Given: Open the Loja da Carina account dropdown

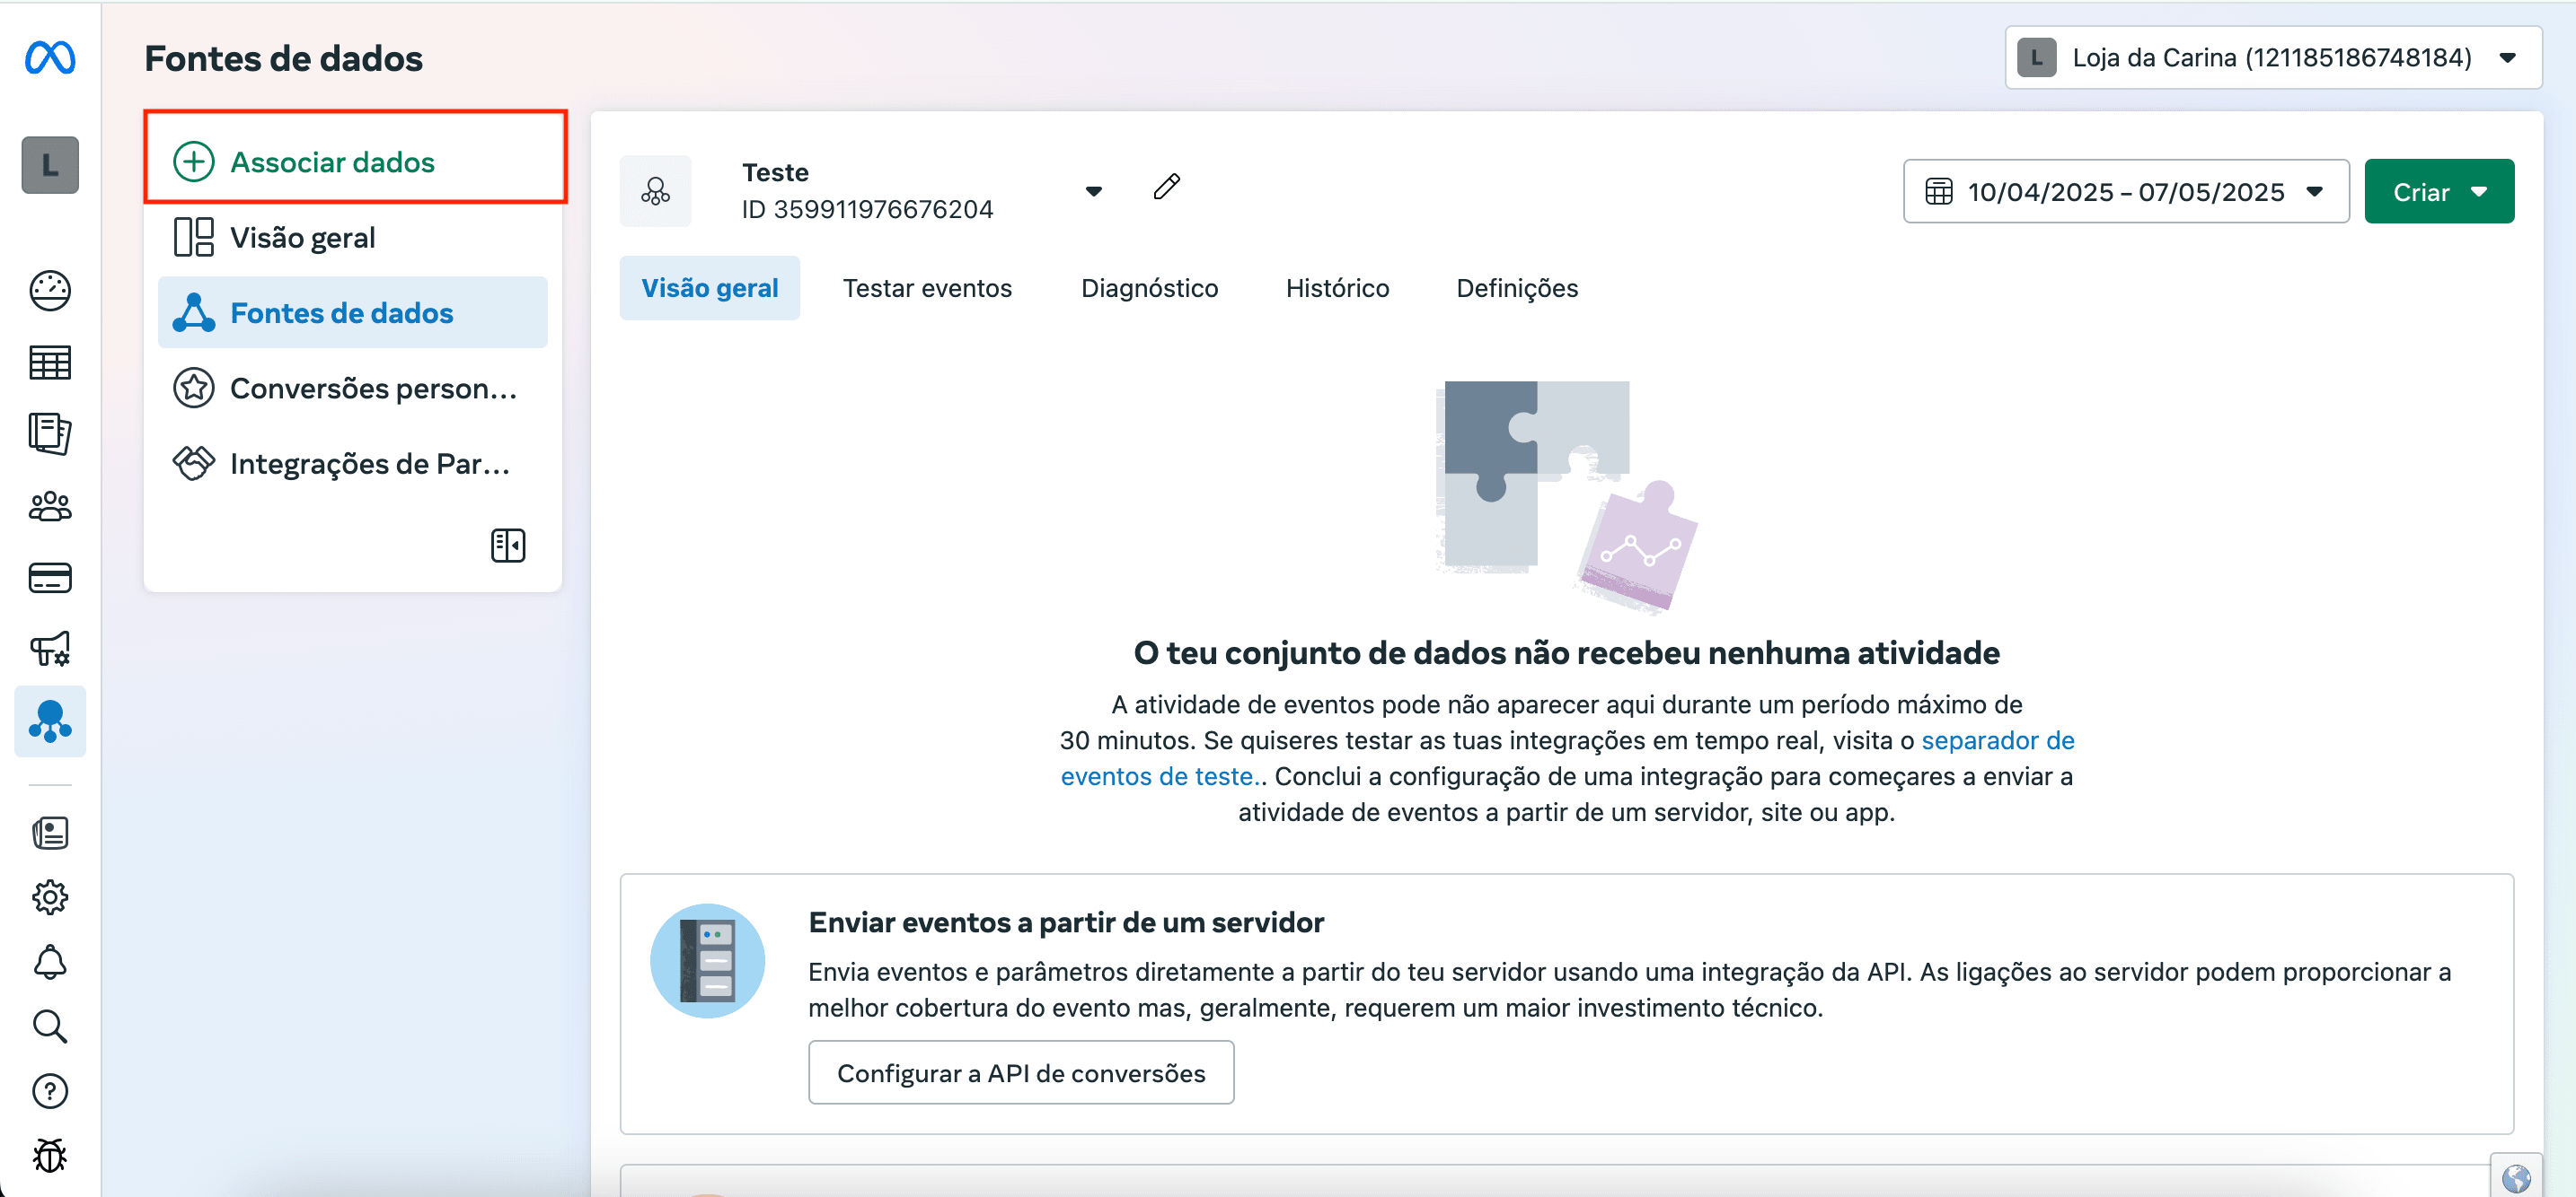Looking at the screenshot, I should pyautogui.click(x=2271, y=58).
